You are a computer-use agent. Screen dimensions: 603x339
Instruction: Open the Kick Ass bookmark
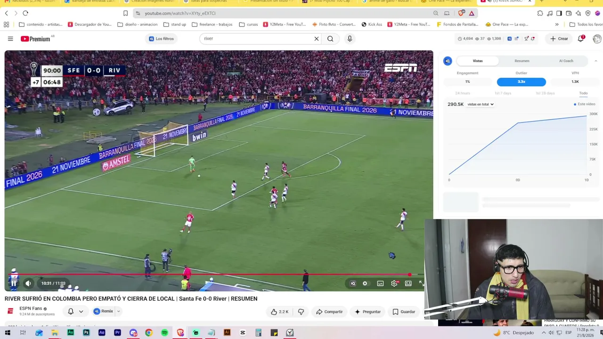click(372, 24)
